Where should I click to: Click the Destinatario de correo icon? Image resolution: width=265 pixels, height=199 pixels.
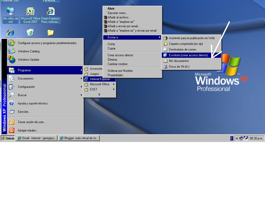click(165, 49)
